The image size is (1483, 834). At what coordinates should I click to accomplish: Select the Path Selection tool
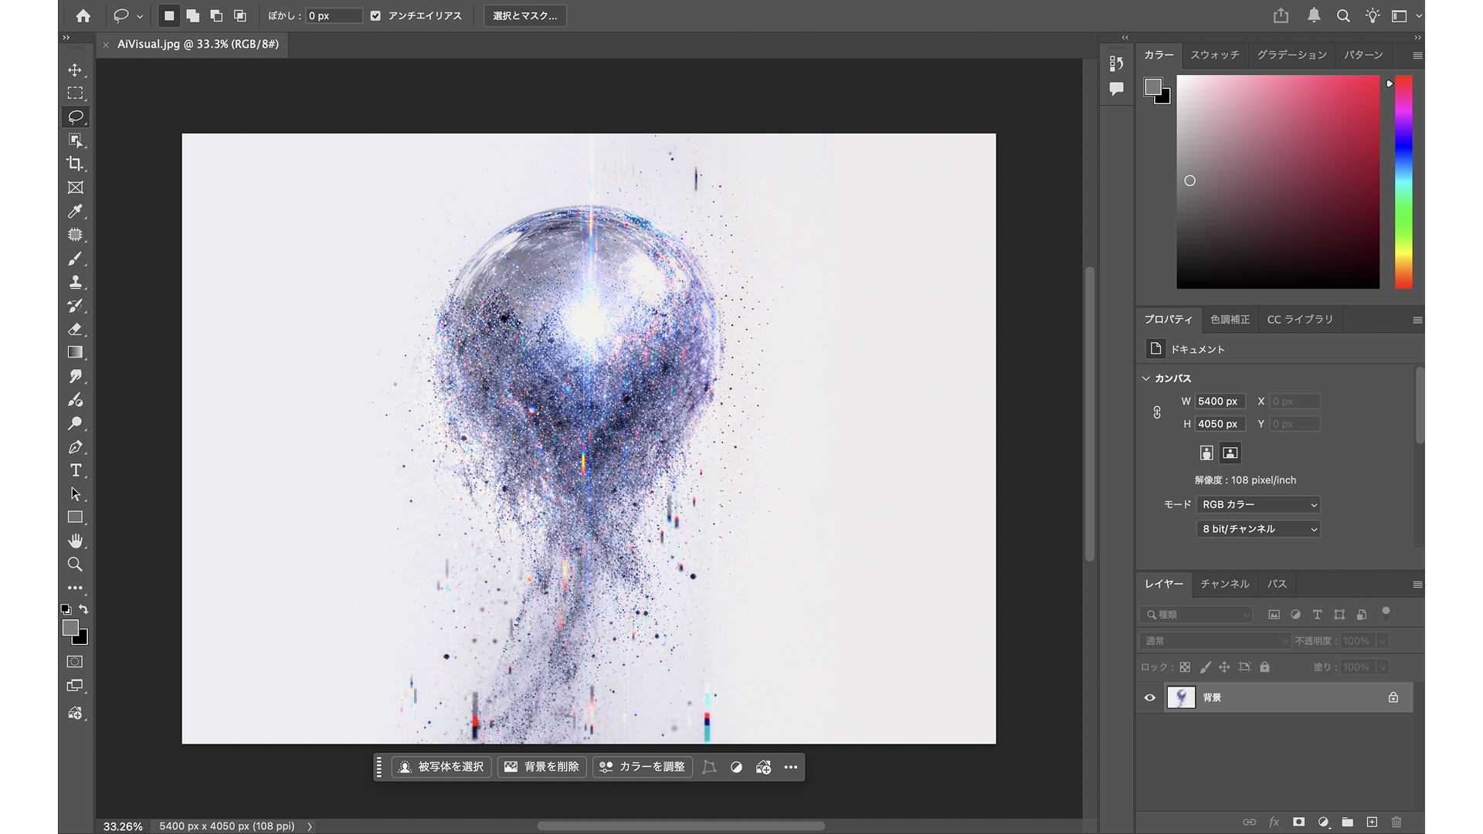click(75, 494)
